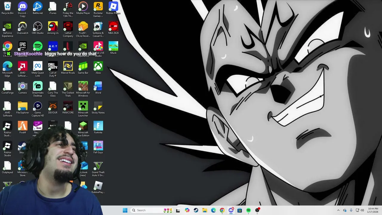Click the microphone icon in system tray

351,210
